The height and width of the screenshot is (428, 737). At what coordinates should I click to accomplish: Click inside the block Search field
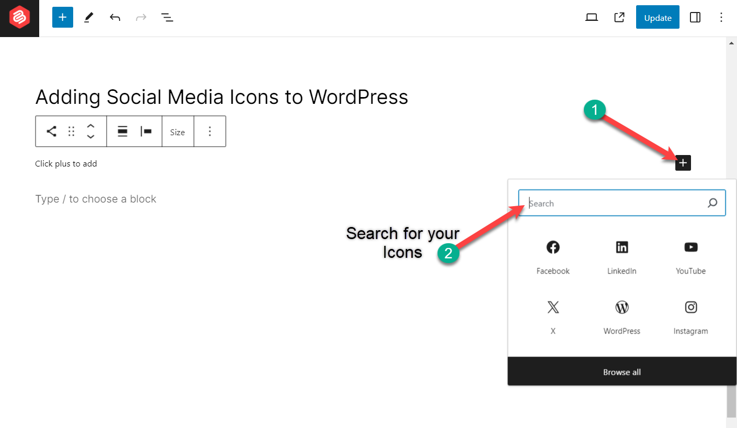click(601, 203)
